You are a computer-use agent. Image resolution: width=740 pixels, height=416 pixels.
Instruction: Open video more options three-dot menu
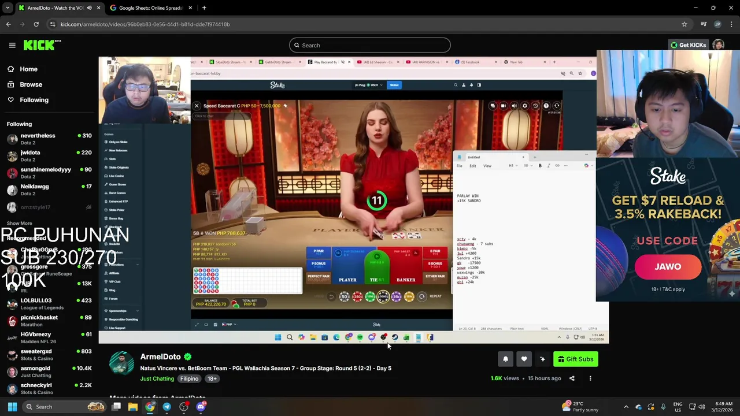click(590, 378)
